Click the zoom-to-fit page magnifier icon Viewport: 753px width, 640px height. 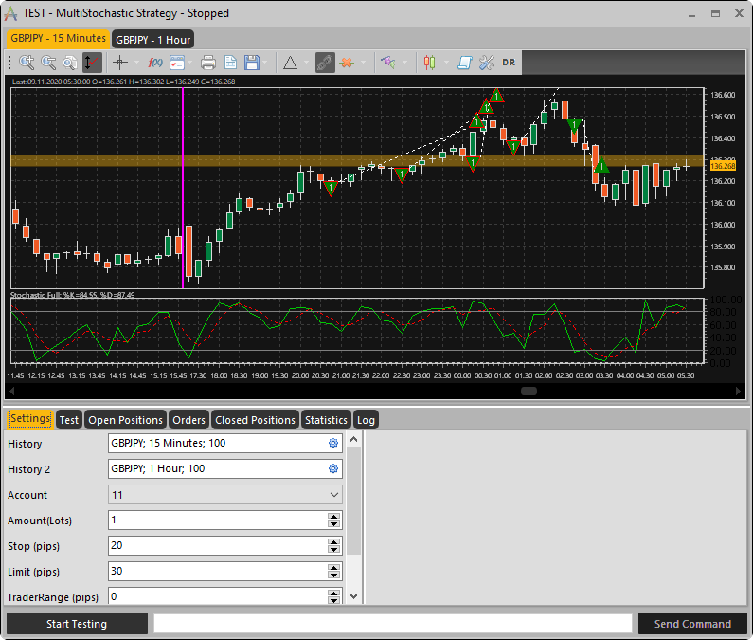70,62
